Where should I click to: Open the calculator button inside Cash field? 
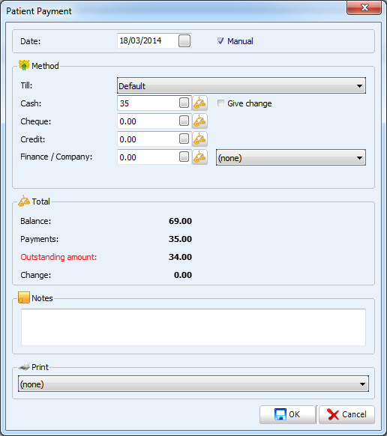(184, 103)
